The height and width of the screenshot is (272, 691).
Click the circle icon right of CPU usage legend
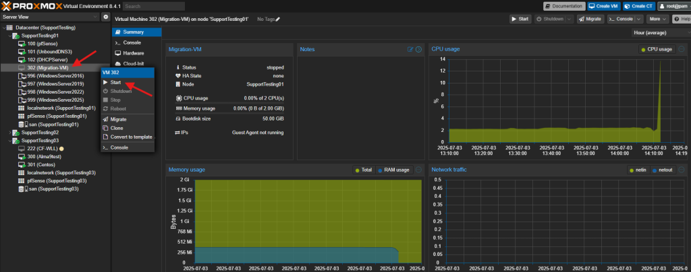pyautogui.click(x=682, y=49)
